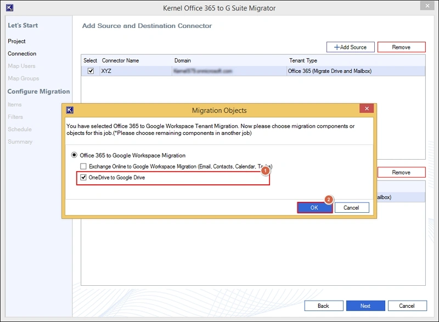Close the Migration Objects dialog
Screen dimensions: 439x322
367,110
